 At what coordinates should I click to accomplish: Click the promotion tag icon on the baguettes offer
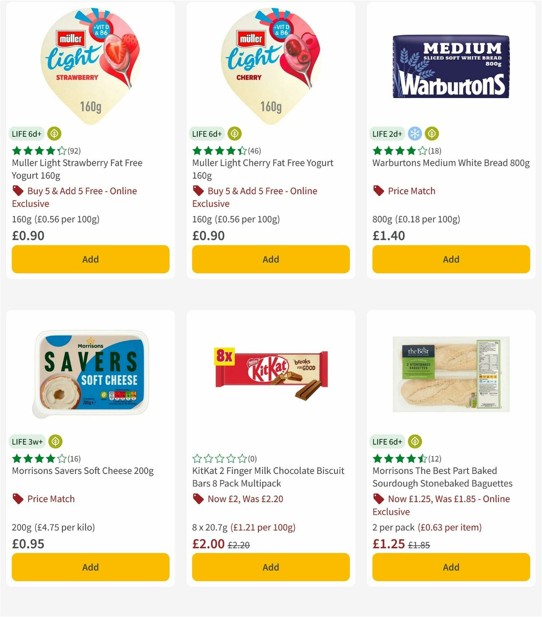(378, 499)
